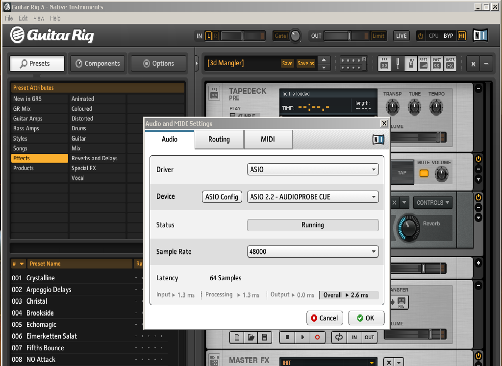Image resolution: width=502 pixels, height=366 pixels.
Task: Show Preset Volume PRST icon
Action: [x=424, y=63]
